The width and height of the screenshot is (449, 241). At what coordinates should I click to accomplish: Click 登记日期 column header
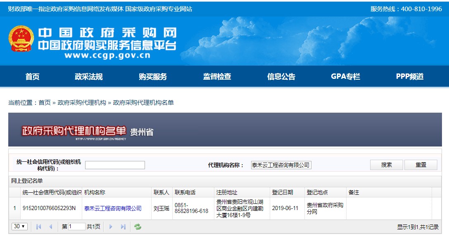click(287, 192)
